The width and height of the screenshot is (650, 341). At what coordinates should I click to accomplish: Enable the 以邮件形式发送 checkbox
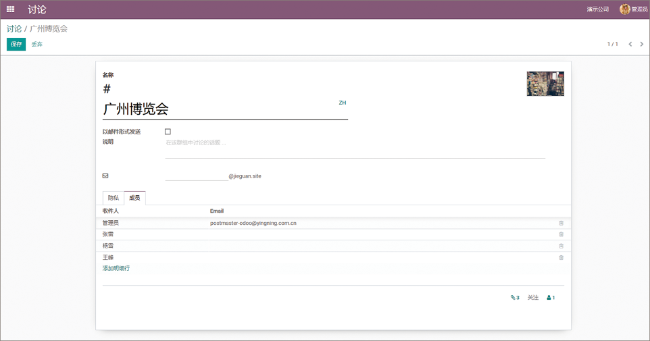click(x=168, y=132)
